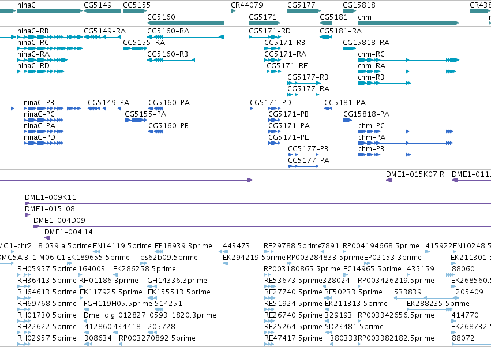
Task: Click the RE47417.5prime EST label
Action: pos(293,338)
